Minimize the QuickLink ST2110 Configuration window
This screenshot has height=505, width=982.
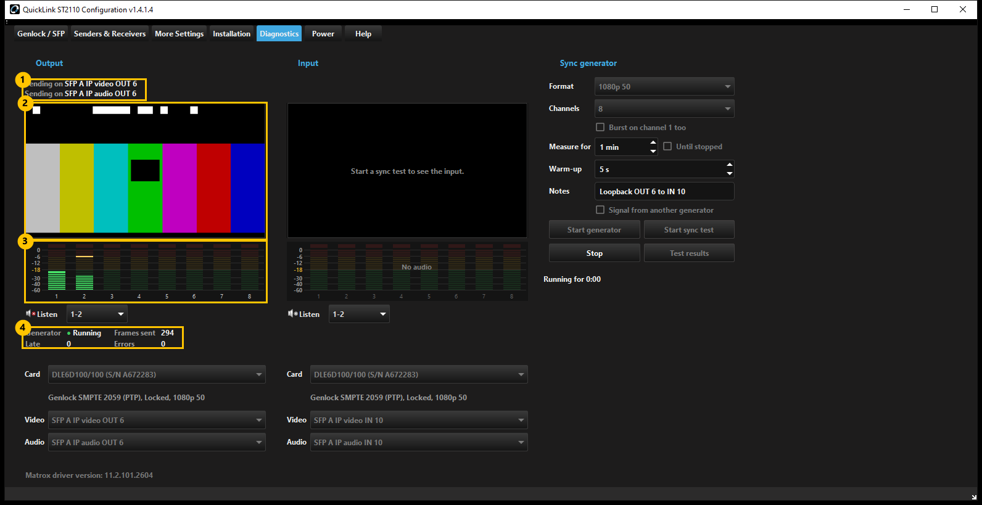[907, 9]
